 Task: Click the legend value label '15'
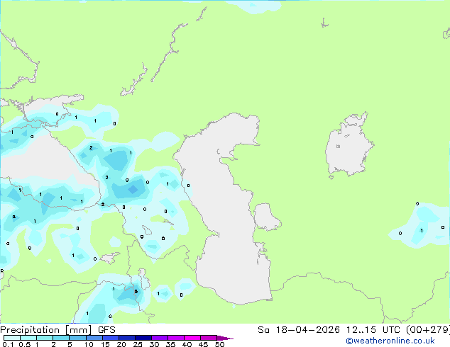coord(105,344)
